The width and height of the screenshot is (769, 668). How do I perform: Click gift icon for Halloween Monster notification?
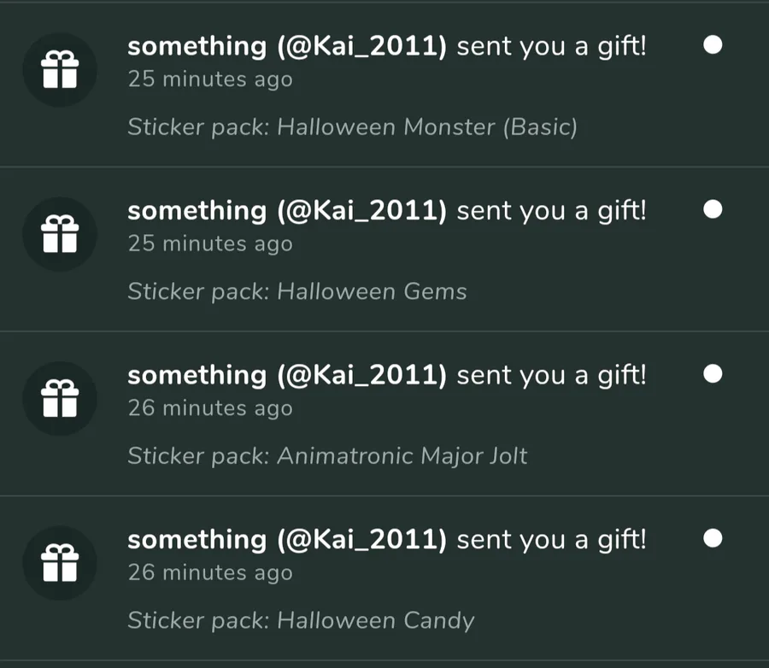[x=60, y=70]
